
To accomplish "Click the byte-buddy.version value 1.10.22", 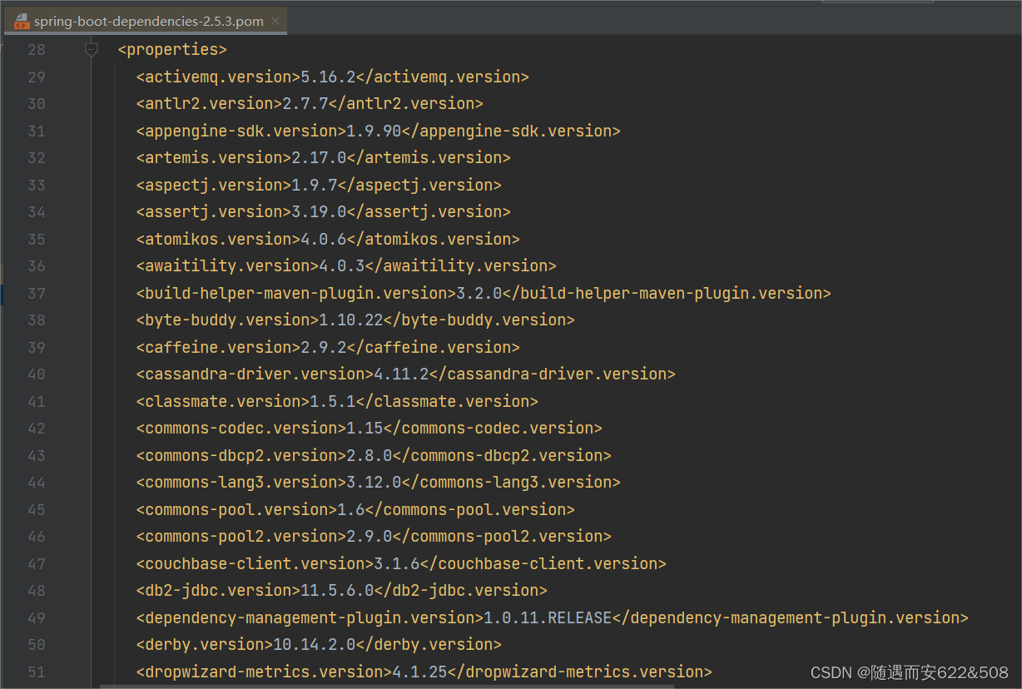I will tap(351, 320).
